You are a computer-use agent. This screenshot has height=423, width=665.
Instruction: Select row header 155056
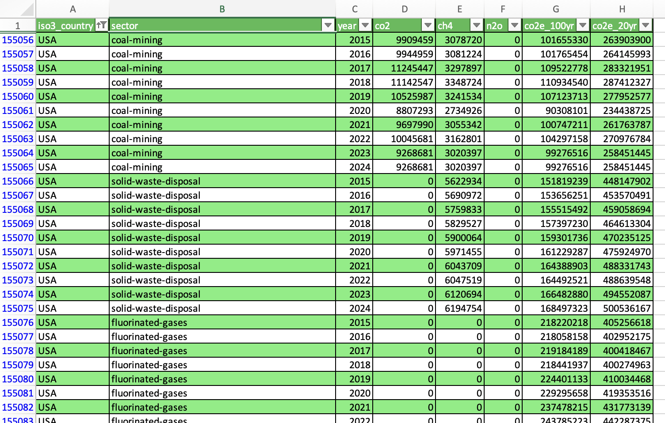point(18,40)
